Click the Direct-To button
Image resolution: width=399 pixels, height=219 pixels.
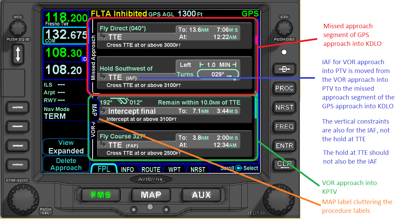284,69
